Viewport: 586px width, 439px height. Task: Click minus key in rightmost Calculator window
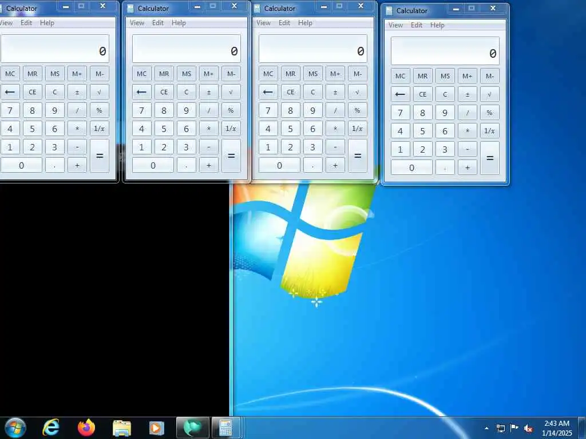tap(467, 149)
